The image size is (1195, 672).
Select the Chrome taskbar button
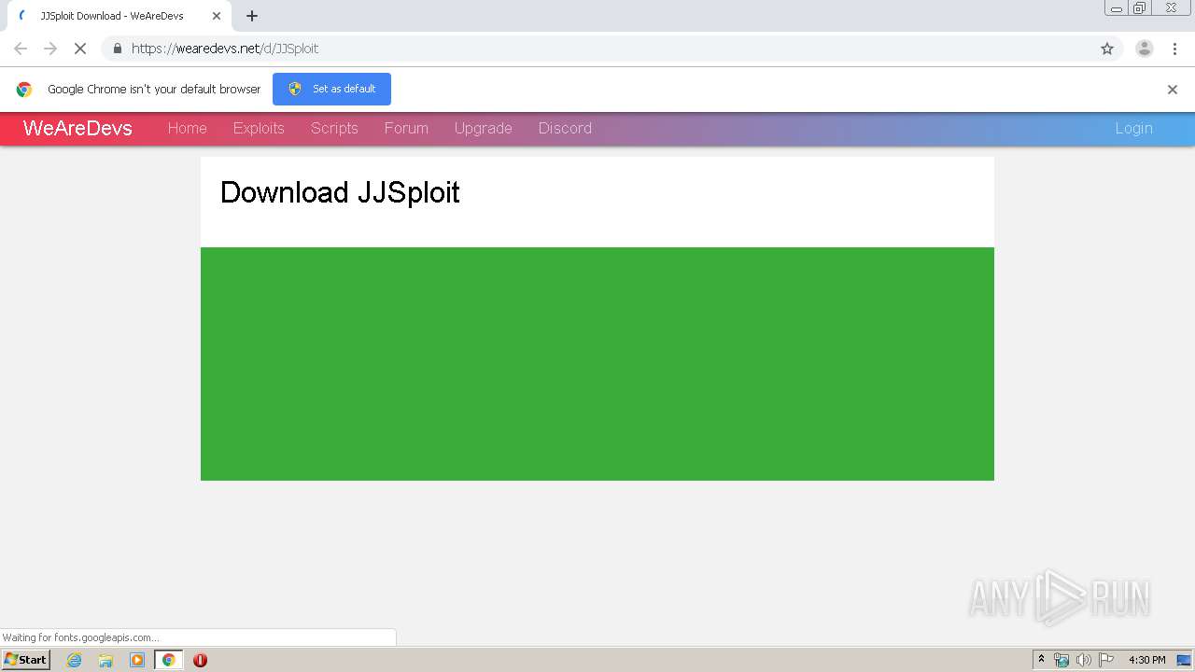coord(169,660)
